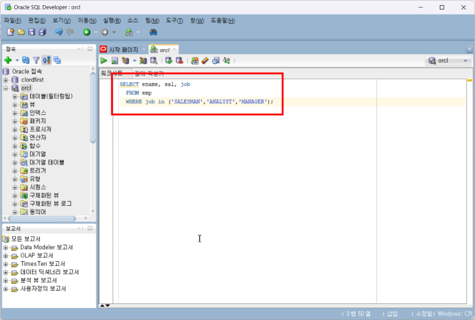
Task: Click the Commit icon in worksheet toolbar
Action: click(x=169, y=61)
